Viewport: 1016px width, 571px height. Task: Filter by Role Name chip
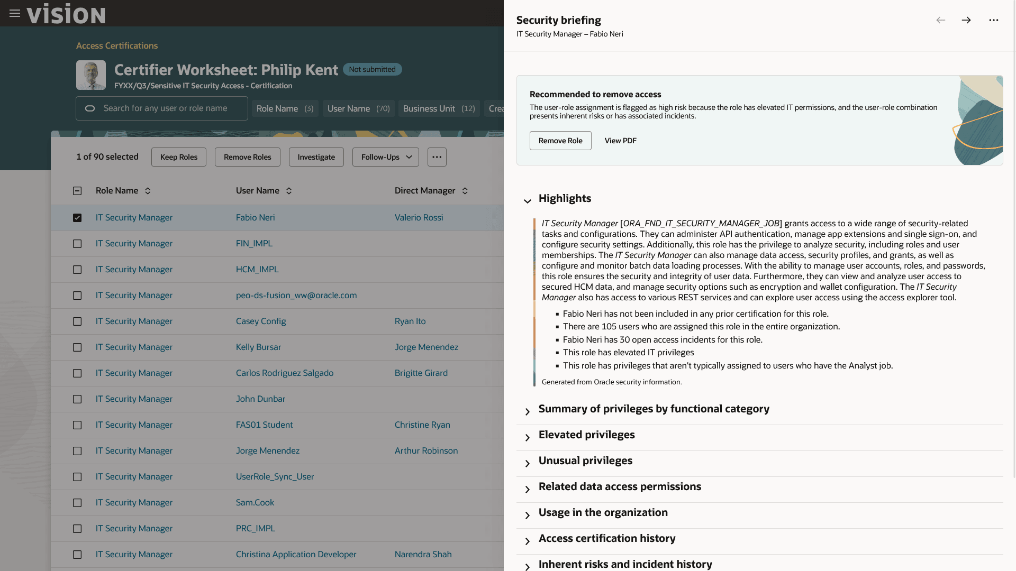coord(285,108)
